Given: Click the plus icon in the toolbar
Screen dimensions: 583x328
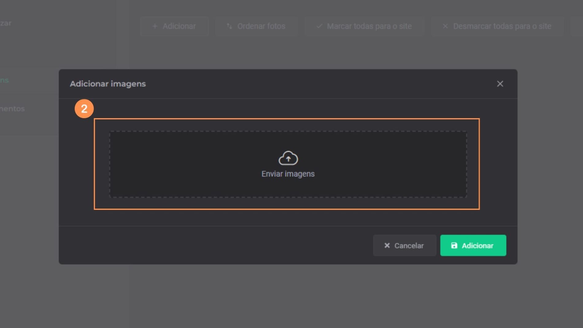Looking at the screenshot, I should pos(155,26).
